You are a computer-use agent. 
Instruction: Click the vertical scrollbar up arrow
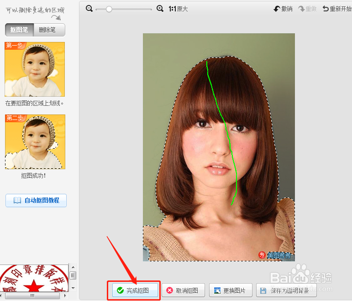tap(73, 267)
